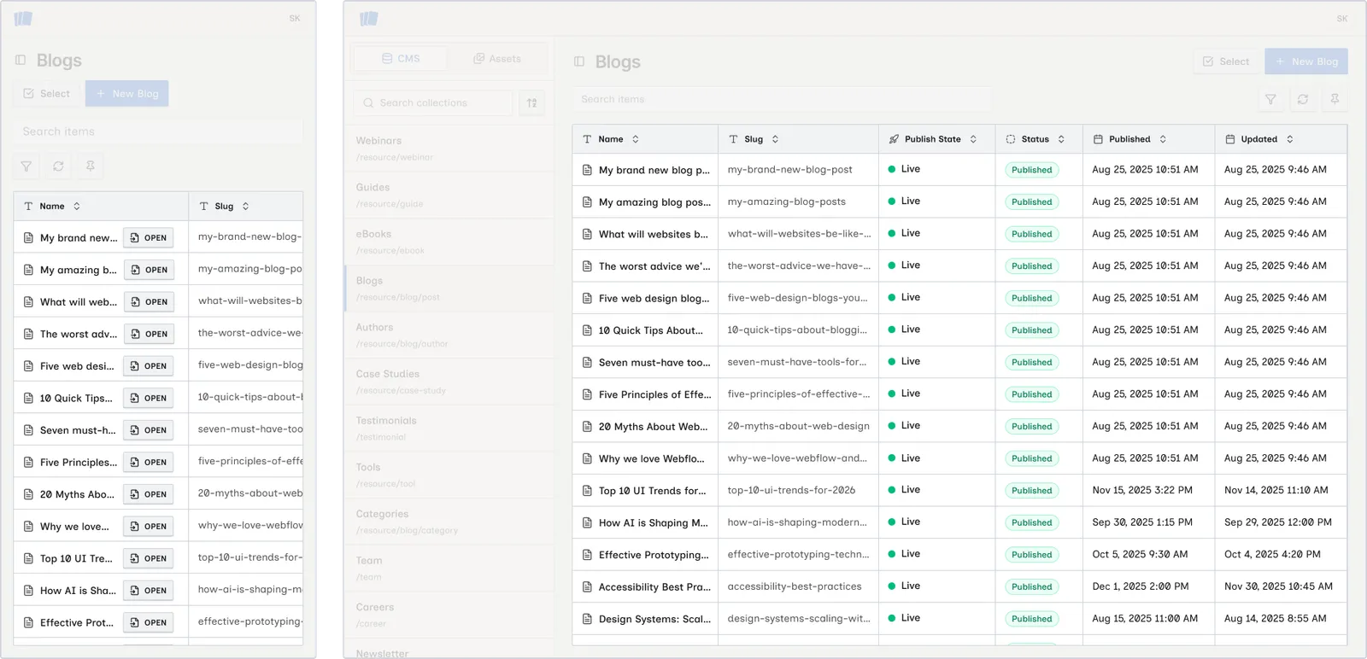Click the Select button in the right panel
The image size is (1367, 659).
click(1226, 61)
